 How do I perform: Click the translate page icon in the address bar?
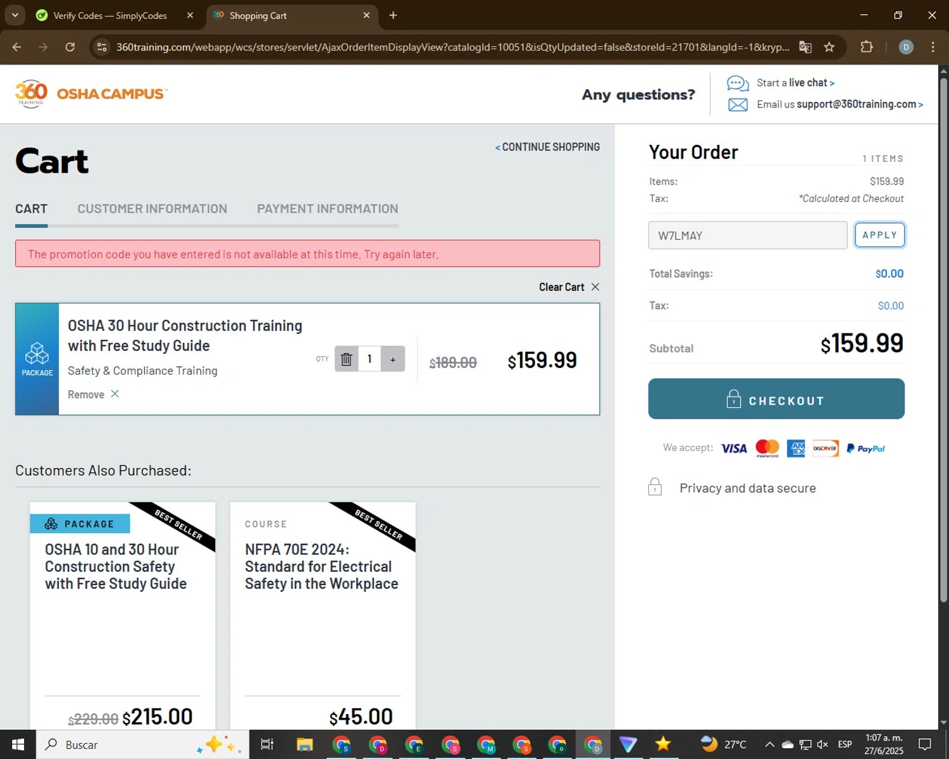[805, 47]
